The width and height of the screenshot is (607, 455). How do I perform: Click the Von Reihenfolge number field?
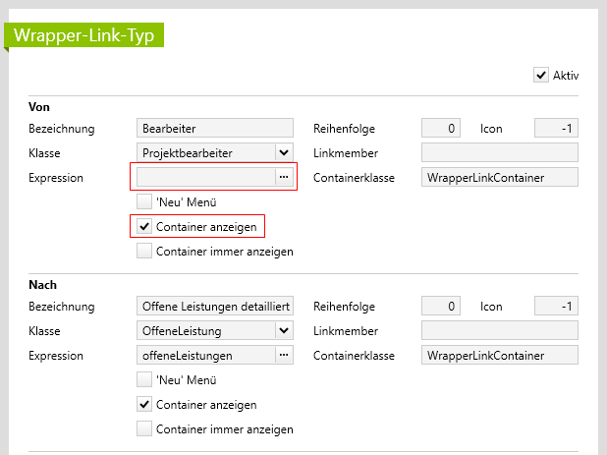(440, 128)
